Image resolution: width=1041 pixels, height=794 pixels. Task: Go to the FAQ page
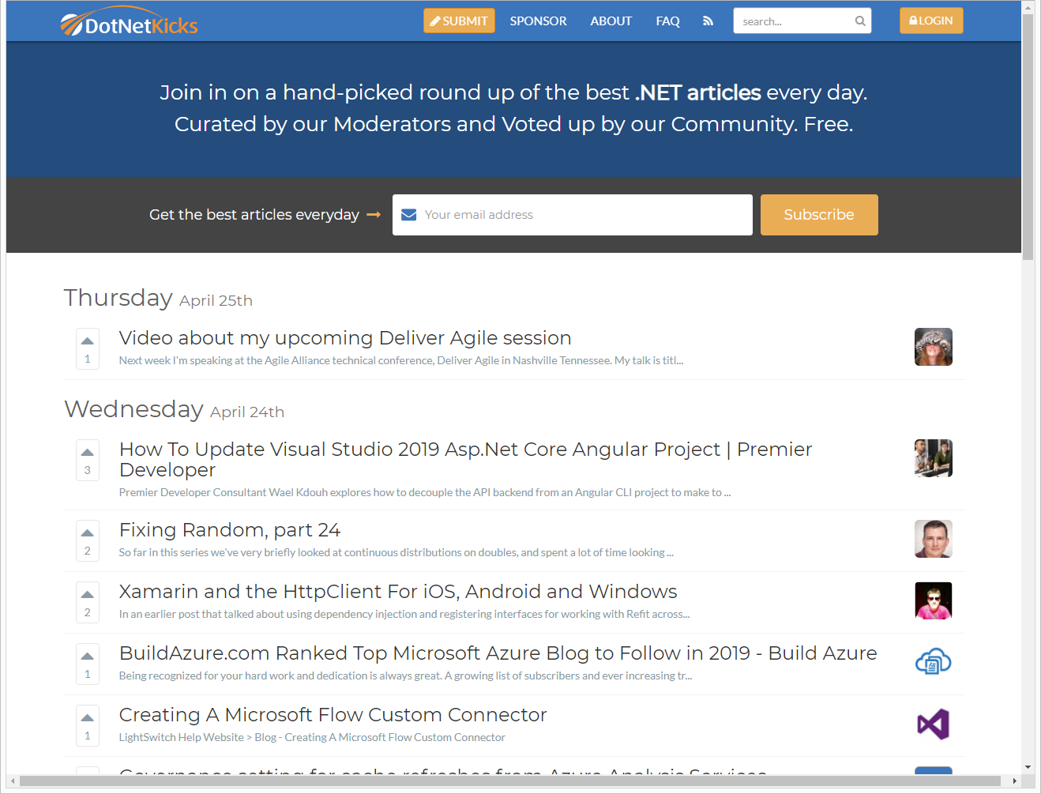coord(667,21)
